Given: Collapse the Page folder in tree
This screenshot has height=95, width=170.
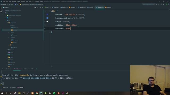Looking at the screenshot, I should (9, 45).
